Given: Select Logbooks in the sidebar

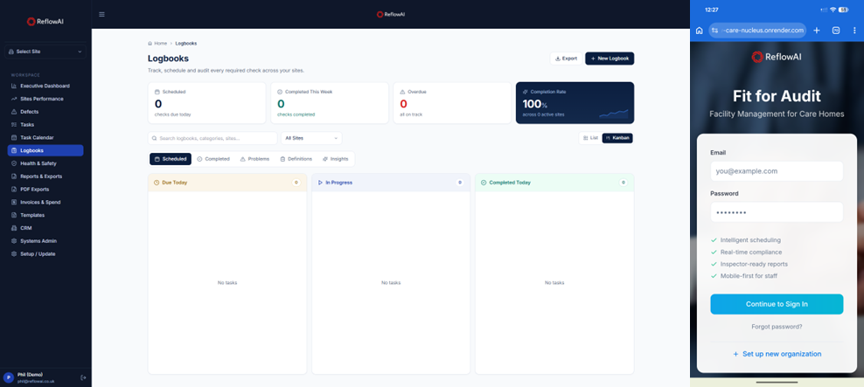Looking at the screenshot, I should click(45, 150).
